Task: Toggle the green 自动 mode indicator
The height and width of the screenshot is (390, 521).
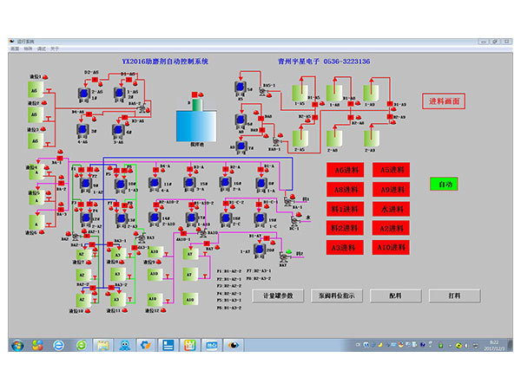Action: pos(445,185)
